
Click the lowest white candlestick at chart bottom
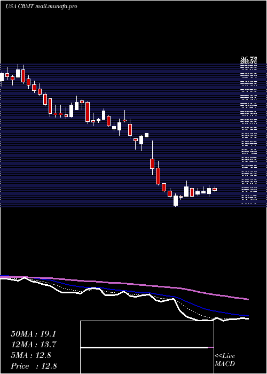pyautogui.click(x=176, y=200)
